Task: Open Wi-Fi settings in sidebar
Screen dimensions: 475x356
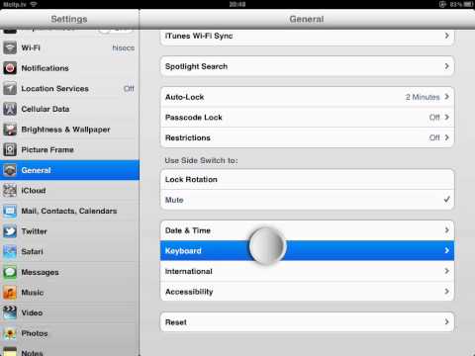Action: coord(69,47)
